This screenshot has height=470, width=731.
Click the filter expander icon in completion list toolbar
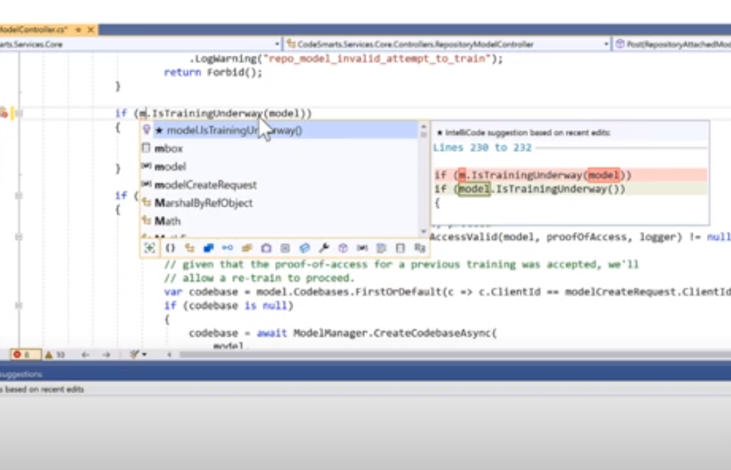(x=149, y=248)
